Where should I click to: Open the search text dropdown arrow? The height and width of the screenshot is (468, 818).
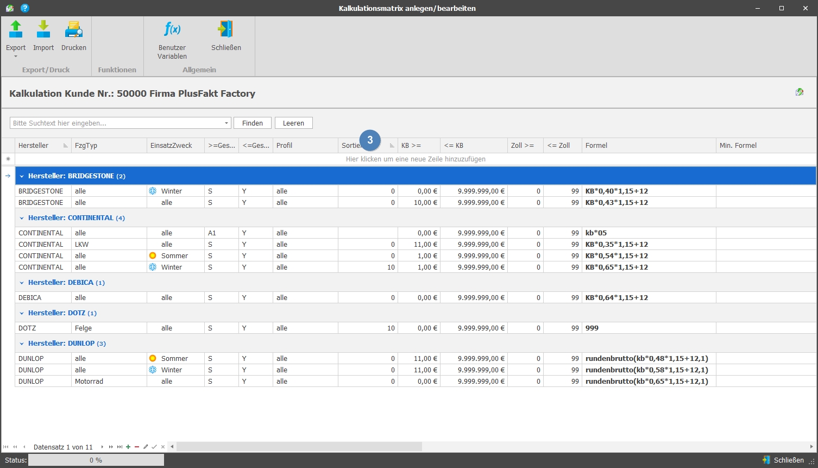tap(226, 123)
